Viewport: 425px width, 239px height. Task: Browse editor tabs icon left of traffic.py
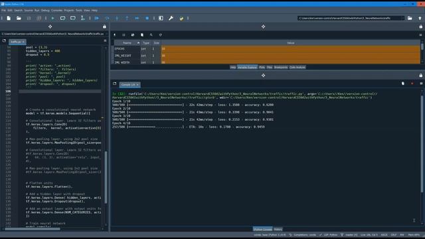tap(4, 40)
